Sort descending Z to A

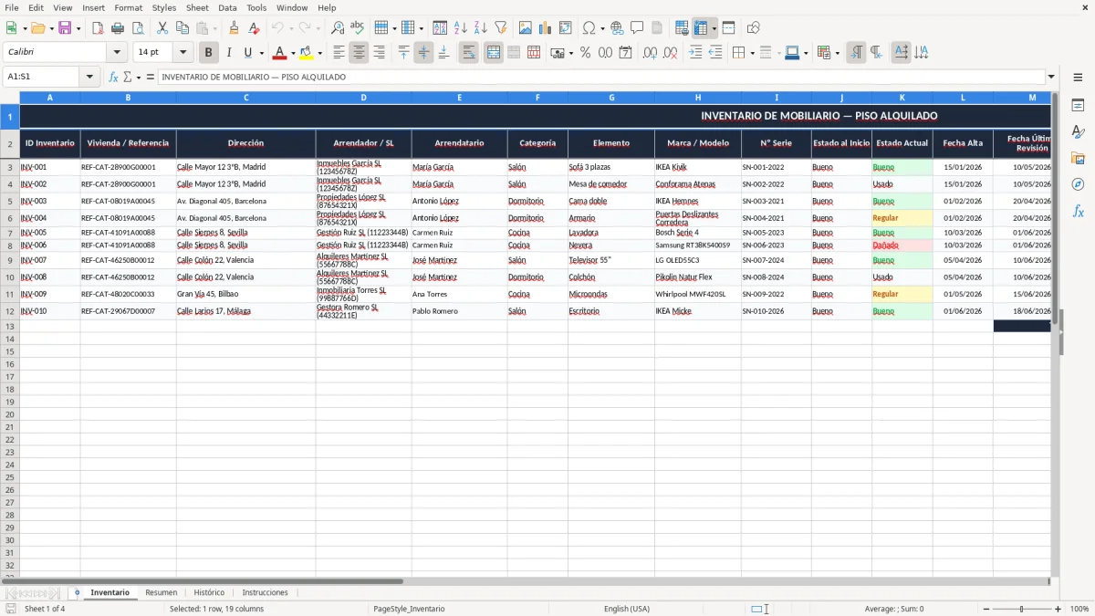[x=480, y=28]
